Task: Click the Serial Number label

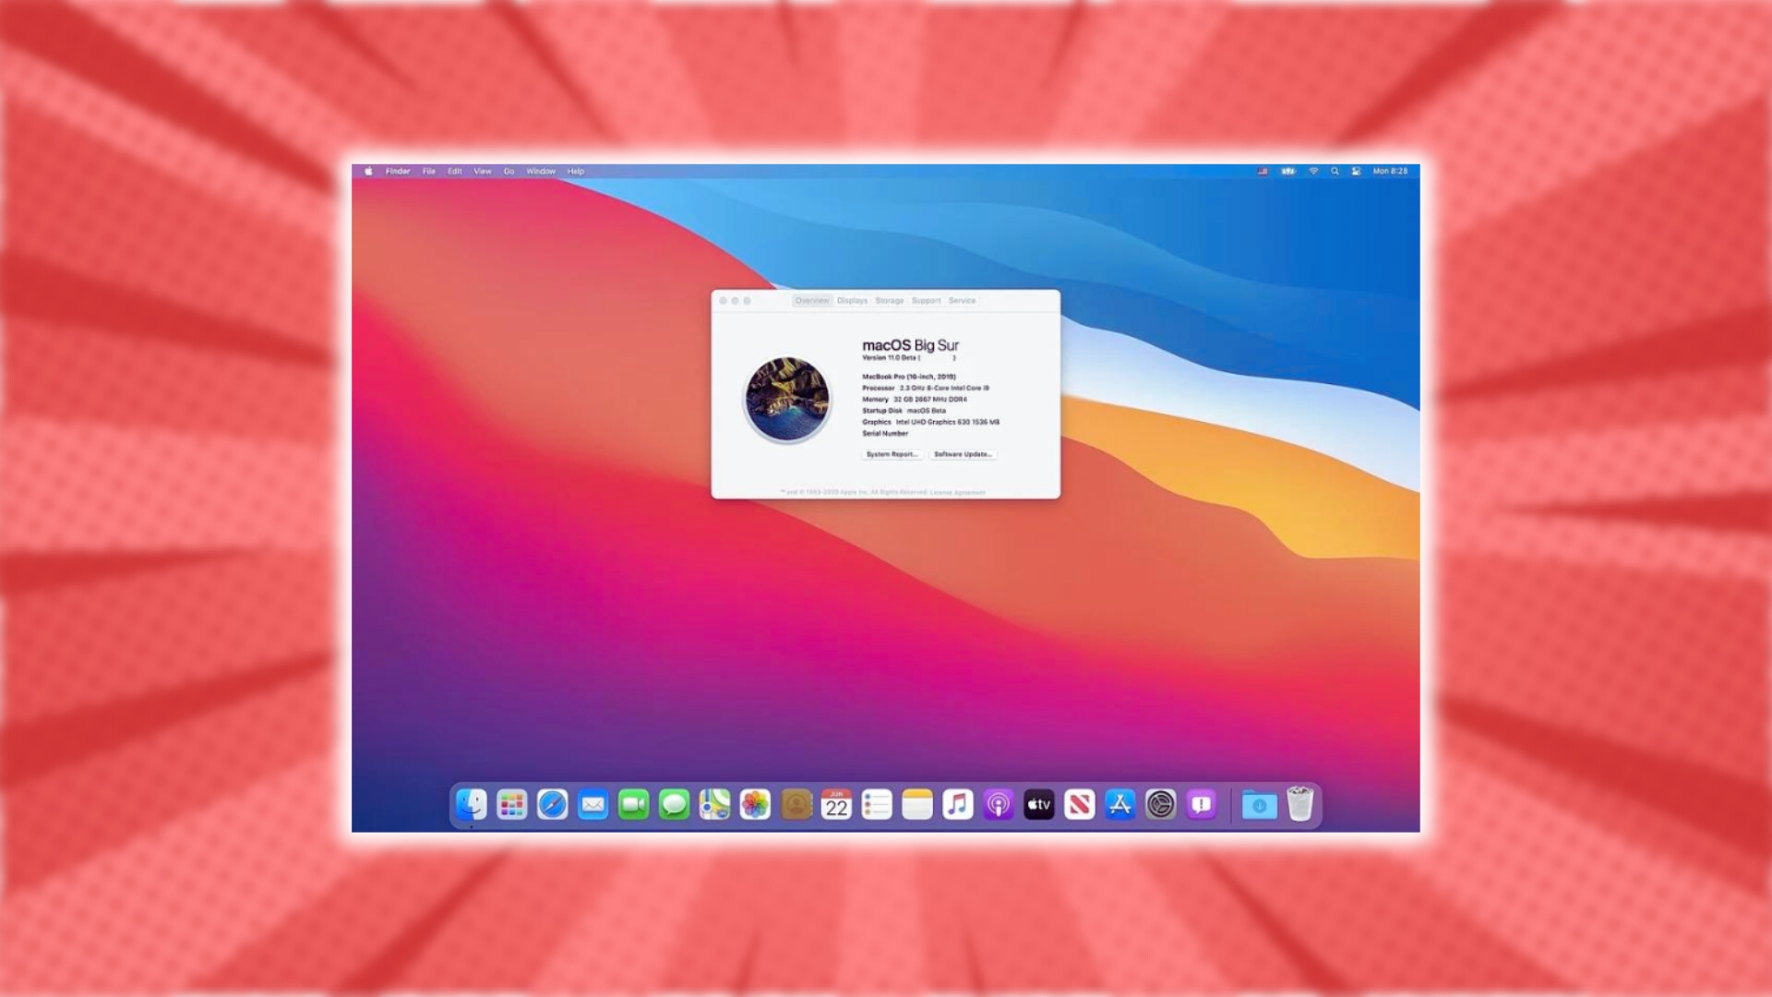Action: [x=885, y=433]
